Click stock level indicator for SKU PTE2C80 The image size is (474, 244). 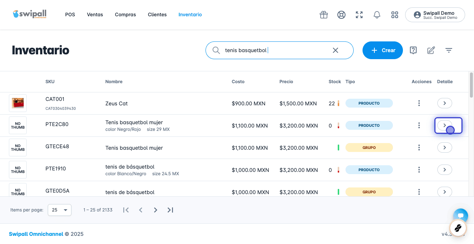tap(338, 125)
